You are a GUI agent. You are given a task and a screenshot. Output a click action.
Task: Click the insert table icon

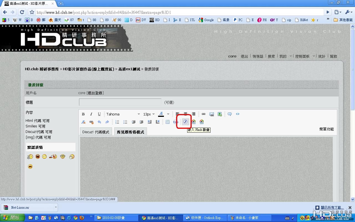coord(168,122)
